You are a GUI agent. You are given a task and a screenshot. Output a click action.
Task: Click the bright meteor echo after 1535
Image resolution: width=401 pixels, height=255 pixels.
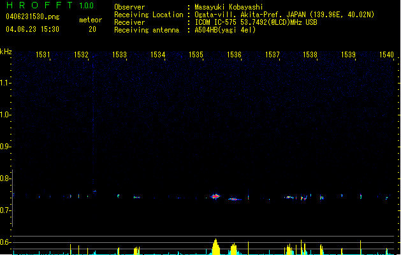216,196
